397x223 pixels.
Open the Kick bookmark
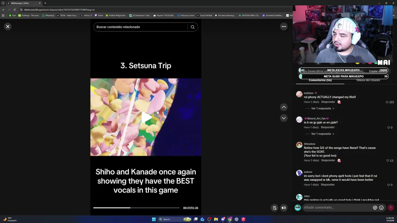click(12, 15)
